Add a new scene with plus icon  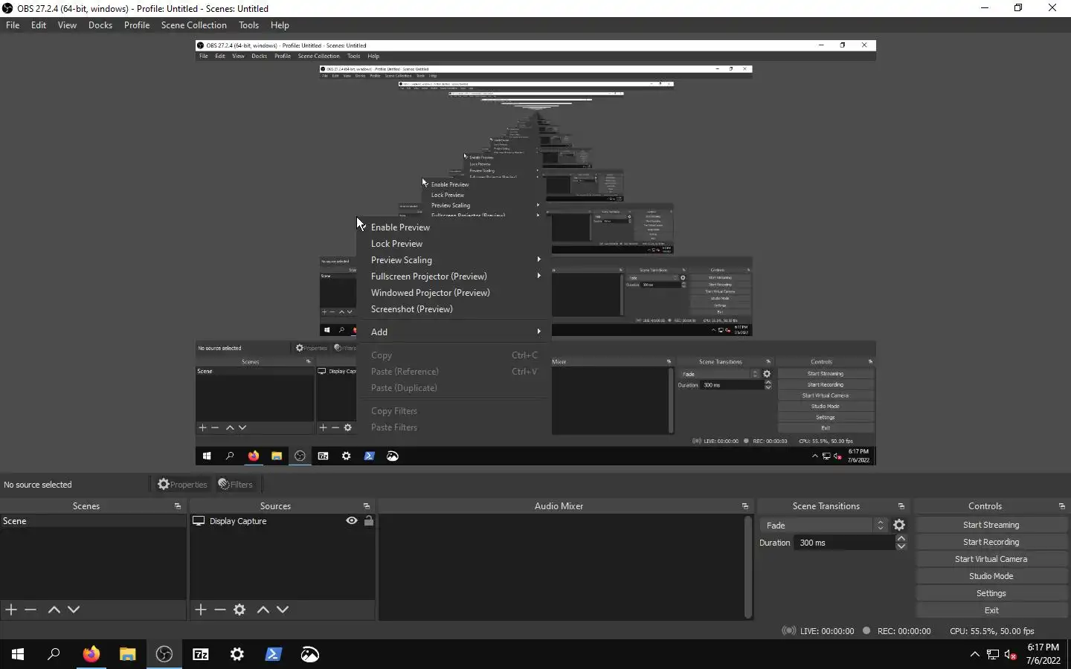click(x=11, y=610)
